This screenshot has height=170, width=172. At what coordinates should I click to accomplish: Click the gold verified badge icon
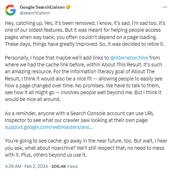pos(68,7)
